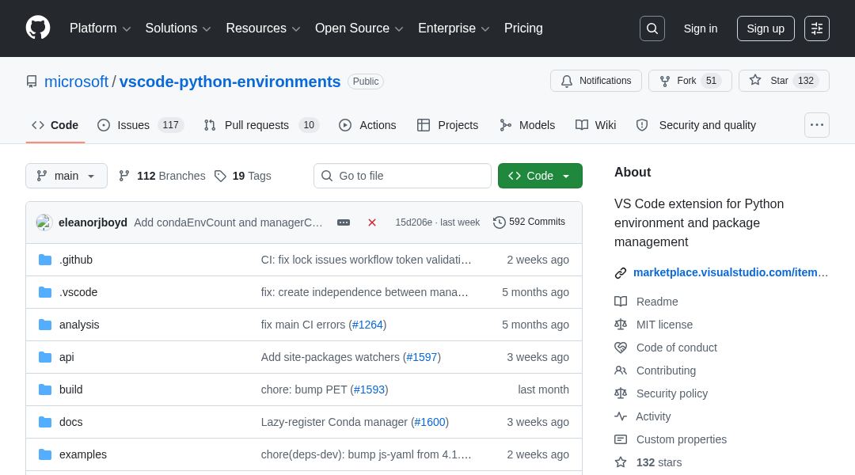Focus the Go to file search field
855x475 pixels.
click(x=402, y=176)
